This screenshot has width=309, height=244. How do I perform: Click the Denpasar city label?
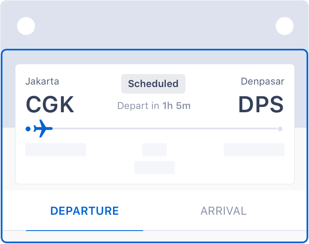[x=263, y=81]
